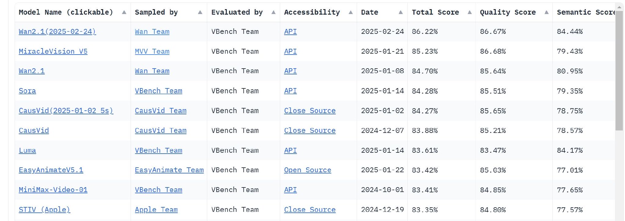
Task: Click the Accessibility sort arrow icon
Action: (351, 12)
